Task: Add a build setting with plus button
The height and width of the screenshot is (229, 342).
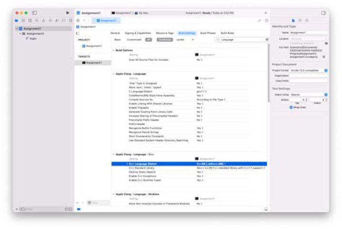Action: tap(193, 40)
